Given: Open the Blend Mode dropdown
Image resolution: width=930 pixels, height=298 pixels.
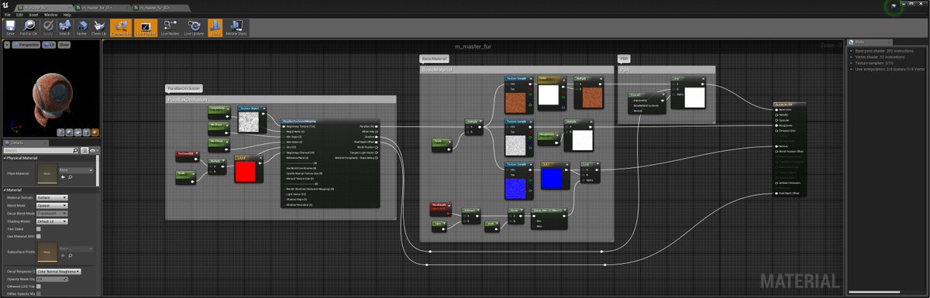Looking at the screenshot, I should [52, 205].
